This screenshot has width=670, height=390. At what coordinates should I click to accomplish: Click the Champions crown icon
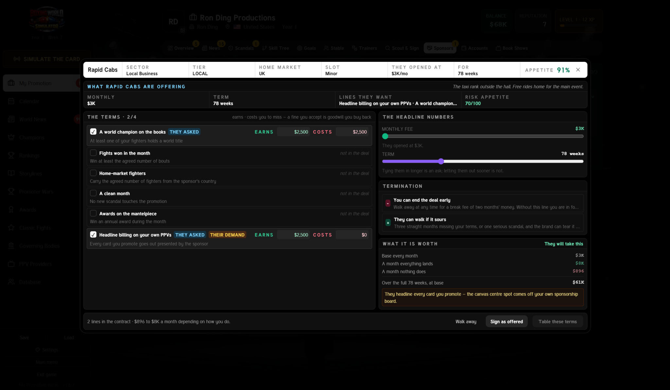[11, 137]
